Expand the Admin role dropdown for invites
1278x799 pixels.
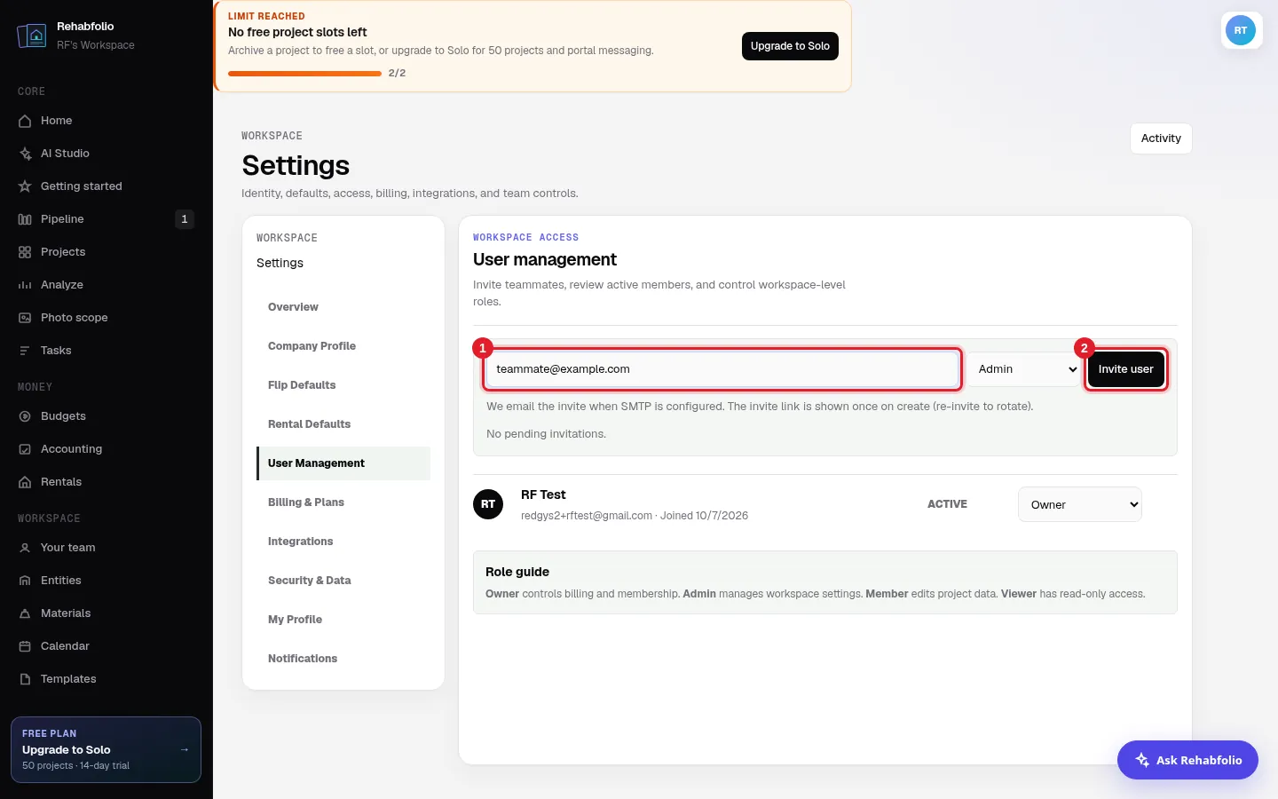(x=1024, y=369)
